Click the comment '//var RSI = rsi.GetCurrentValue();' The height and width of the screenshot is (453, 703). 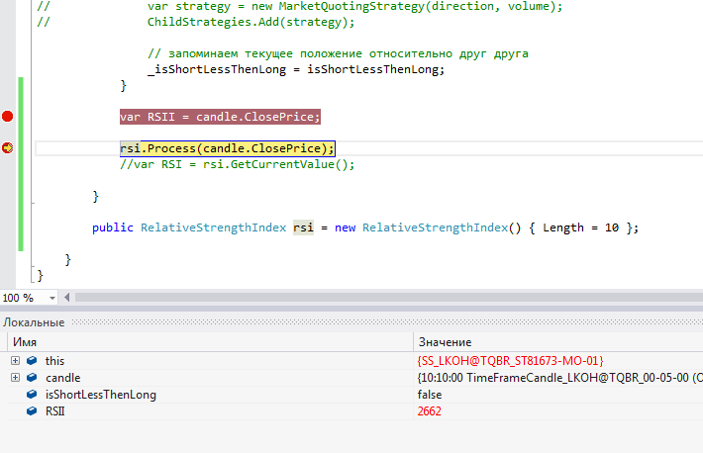pyautogui.click(x=238, y=164)
